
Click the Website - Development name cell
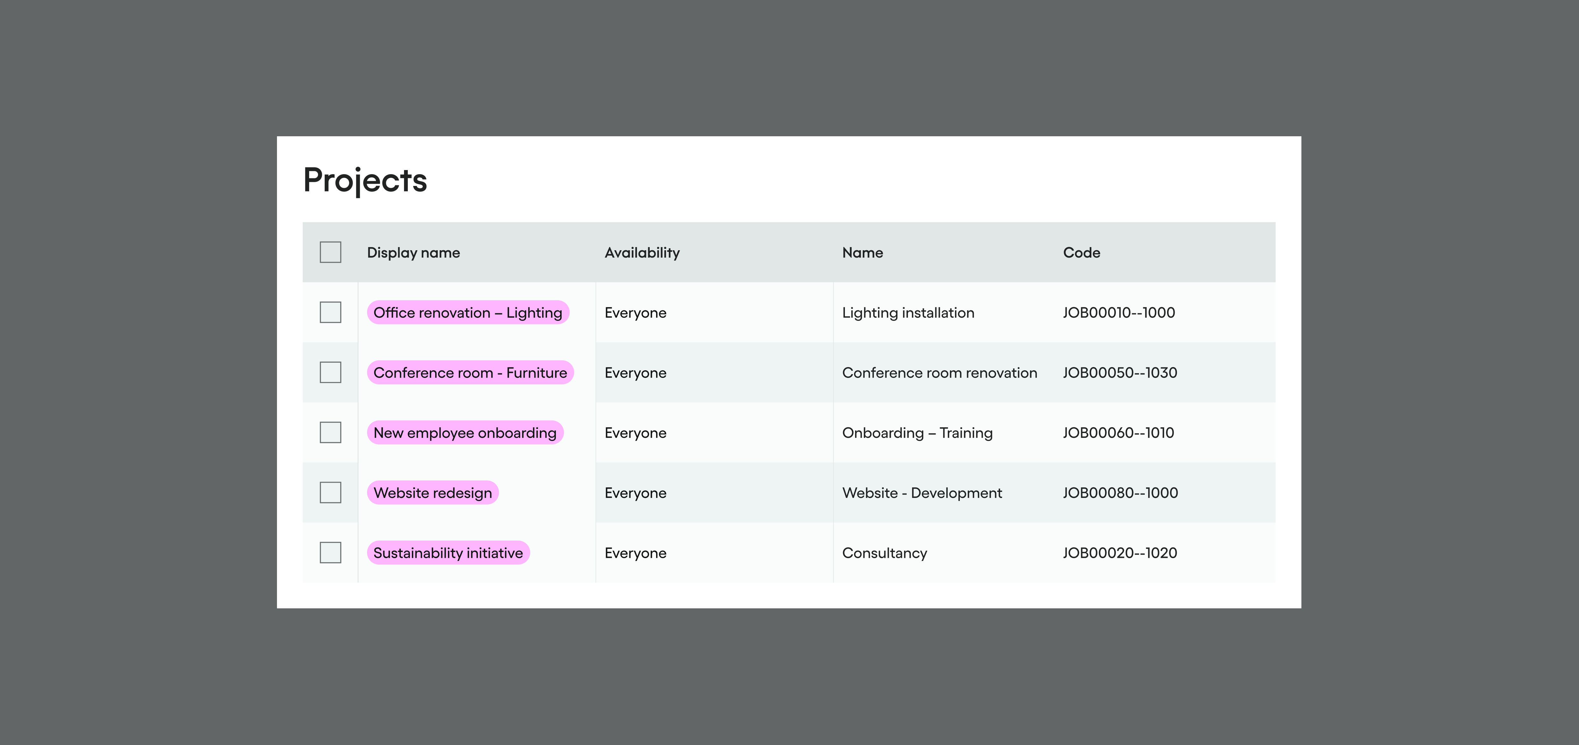(922, 493)
